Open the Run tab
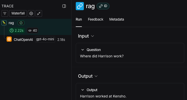Screen dimensions: 187x100 (x=79, y=19)
